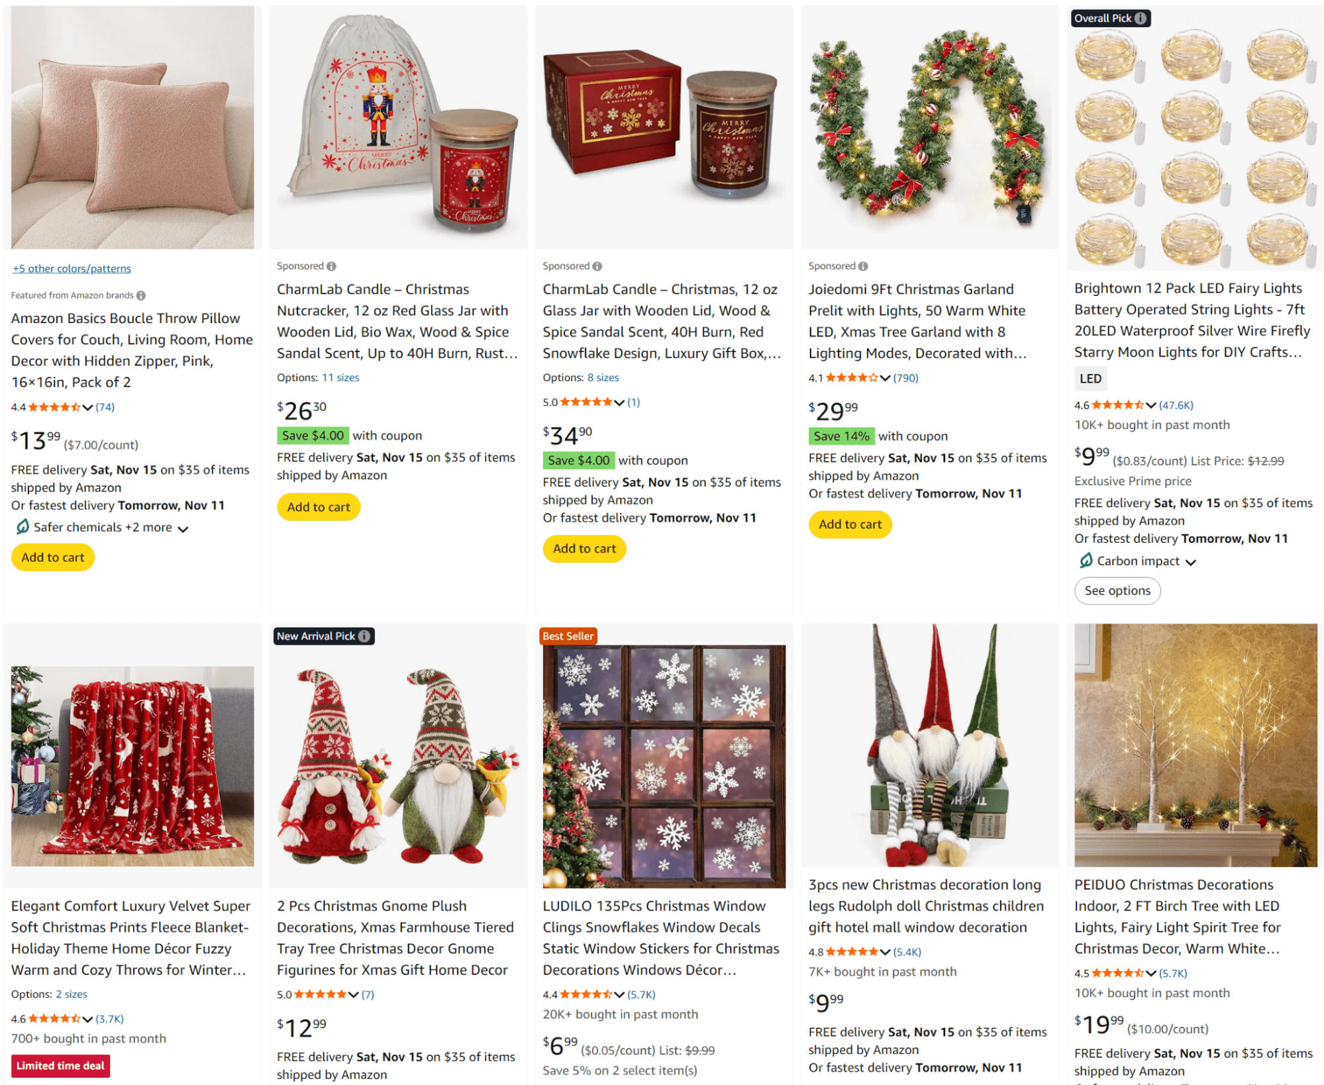Screen dimensions: 1324x1085
Task: Open the red fleece Christmas blanket image
Action: (132, 766)
